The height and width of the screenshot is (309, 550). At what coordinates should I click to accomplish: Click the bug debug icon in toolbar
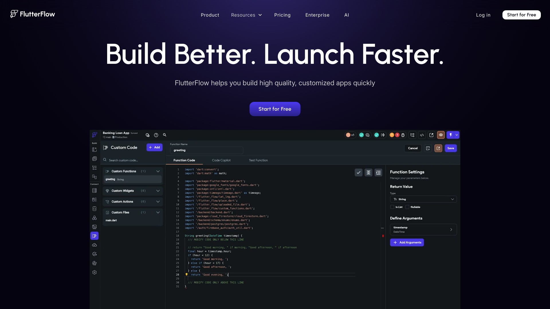click(x=403, y=135)
